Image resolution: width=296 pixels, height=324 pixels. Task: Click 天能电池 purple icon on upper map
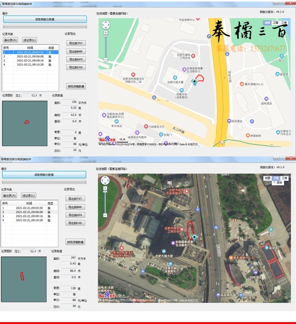coord(104,115)
